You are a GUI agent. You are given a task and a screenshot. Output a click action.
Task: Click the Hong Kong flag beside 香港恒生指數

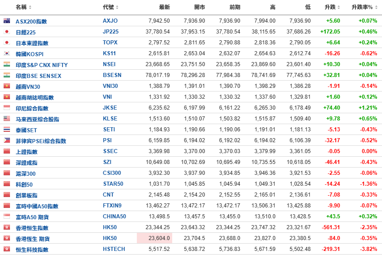[7, 227]
